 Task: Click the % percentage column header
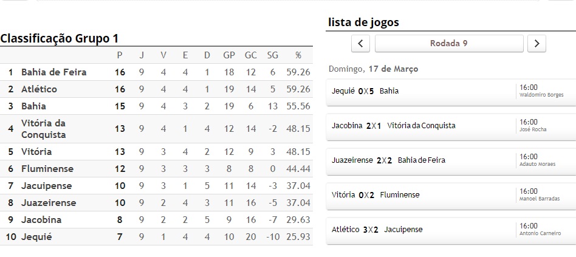click(x=298, y=55)
